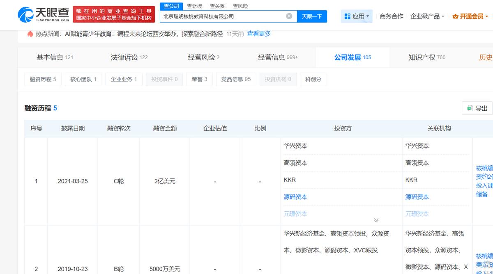Click the 源码资本 investor link
The width and height of the screenshot is (493, 274).
(295, 197)
